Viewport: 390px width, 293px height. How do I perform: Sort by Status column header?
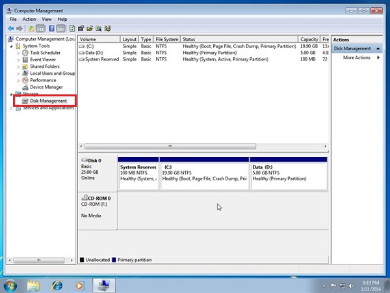(239, 39)
